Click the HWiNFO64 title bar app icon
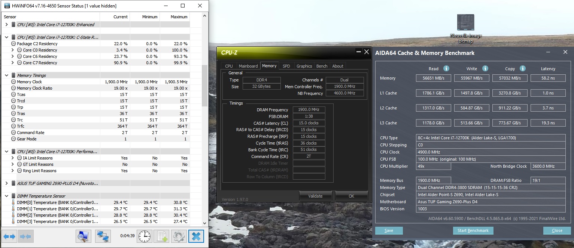The width and height of the screenshot is (574, 248). [x=7, y=6]
